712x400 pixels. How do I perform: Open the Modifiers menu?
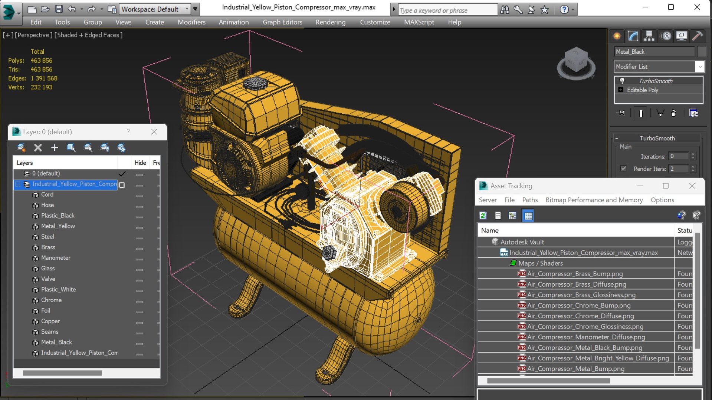point(191,22)
